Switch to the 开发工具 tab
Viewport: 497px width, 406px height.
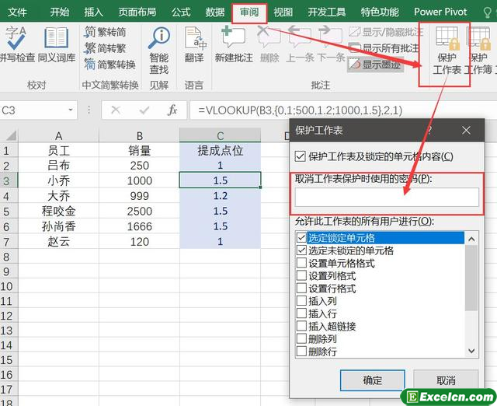pyautogui.click(x=326, y=12)
